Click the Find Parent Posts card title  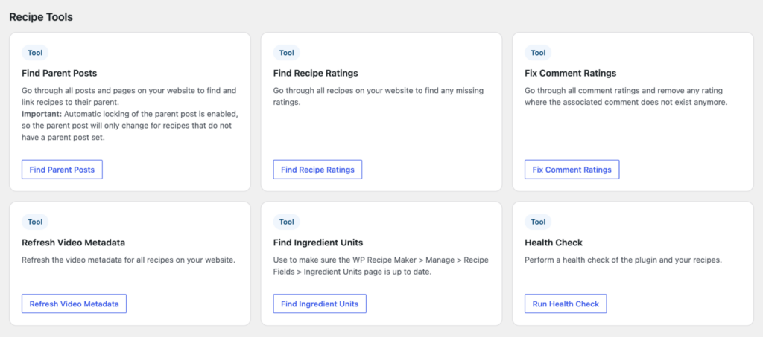click(60, 74)
